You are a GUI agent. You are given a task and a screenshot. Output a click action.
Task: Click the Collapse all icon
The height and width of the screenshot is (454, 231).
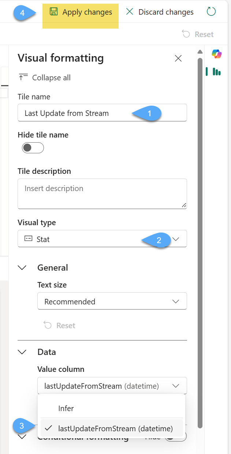pyautogui.click(x=23, y=77)
